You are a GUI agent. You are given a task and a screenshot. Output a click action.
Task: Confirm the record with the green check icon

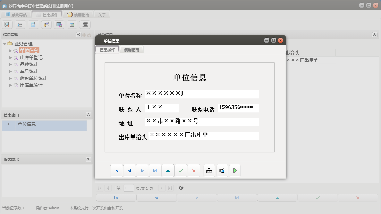coord(181,170)
